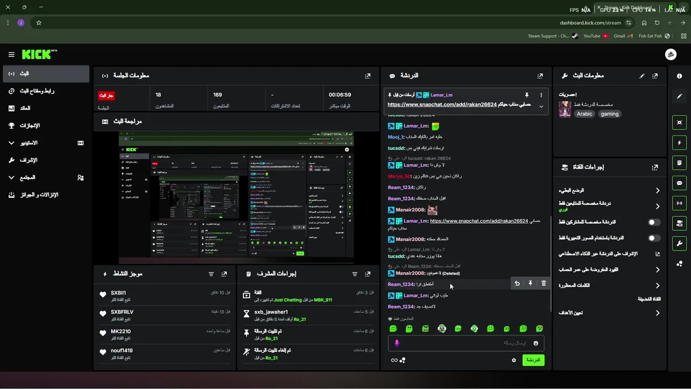The image size is (691, 389).
Task: Open the emoji picker in chat input
Action: pos(536,343)
